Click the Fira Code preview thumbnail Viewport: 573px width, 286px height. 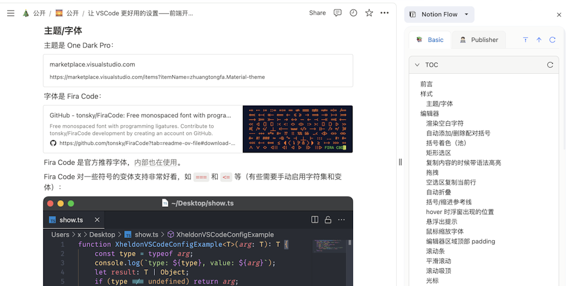298,129
